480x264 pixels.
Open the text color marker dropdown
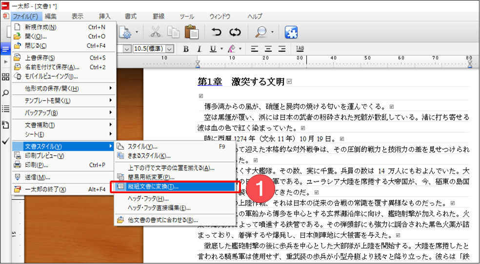pyautogui.click(x=240, y=49)
